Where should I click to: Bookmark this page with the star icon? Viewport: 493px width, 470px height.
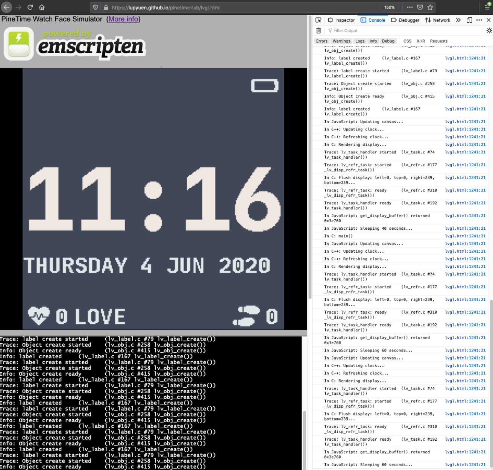click(x=430, y=7)
